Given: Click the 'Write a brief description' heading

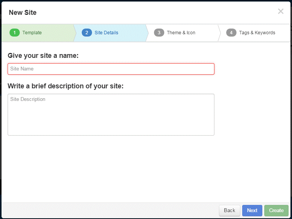Looking at the screenshot, I should pyautogui.click(x=65, y=86).
